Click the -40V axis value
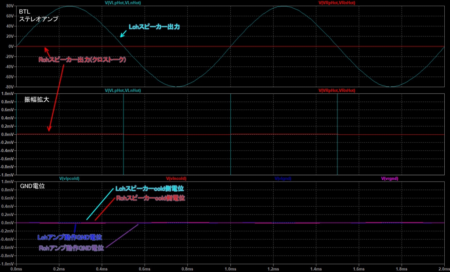Image resolution: width=450 pixels, height=272 pixels. tap(10, 67)
